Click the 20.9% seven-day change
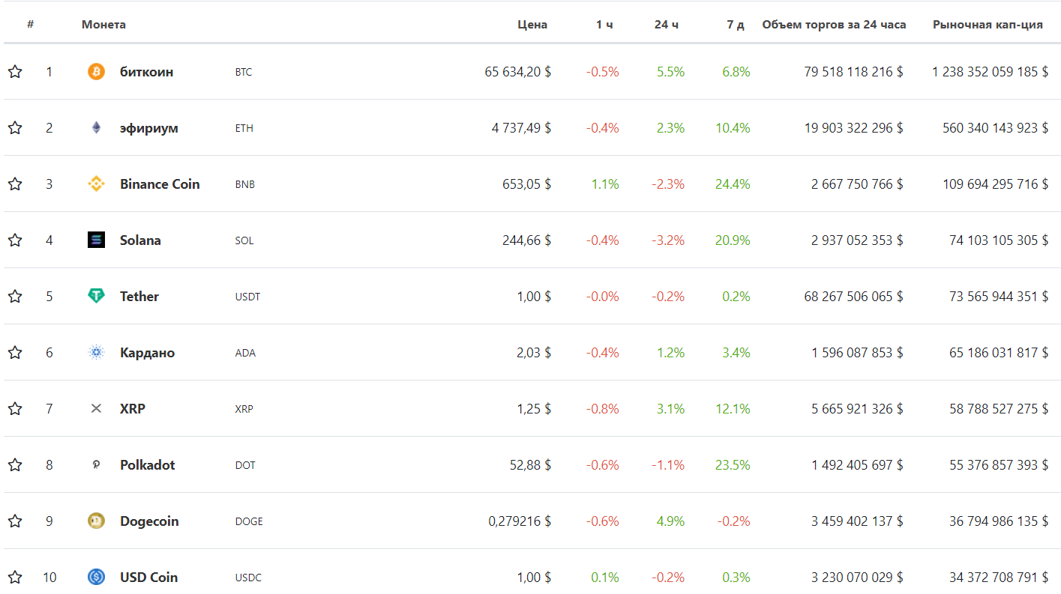1061x594 pixels. 733,240
